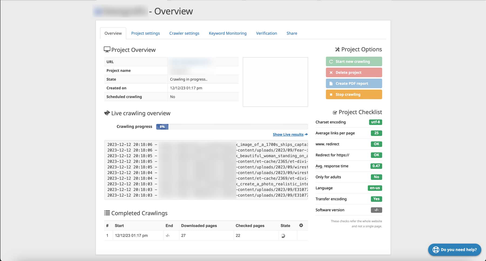Click the checkbox icon beside Project Checklist
This screenshot has width=486, height=261.
click(x=335, y=112)
